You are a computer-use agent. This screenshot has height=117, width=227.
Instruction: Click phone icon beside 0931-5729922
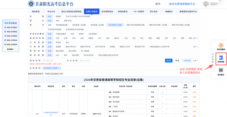[x=5, y=32]
